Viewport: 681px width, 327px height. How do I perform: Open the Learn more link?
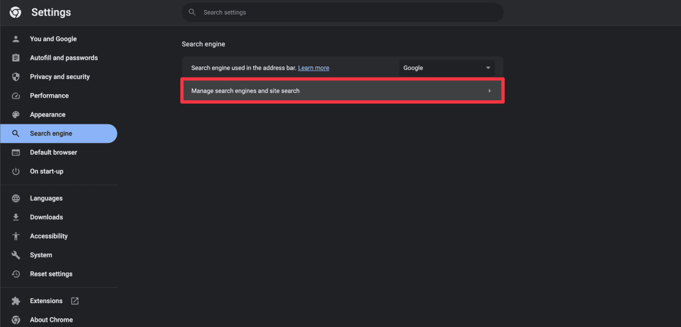[x=313, y=68]
